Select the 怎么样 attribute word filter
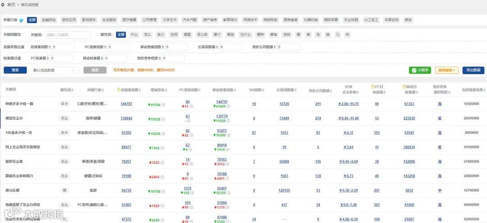Viewport: 487px width, 223px height. coord(202,34)
